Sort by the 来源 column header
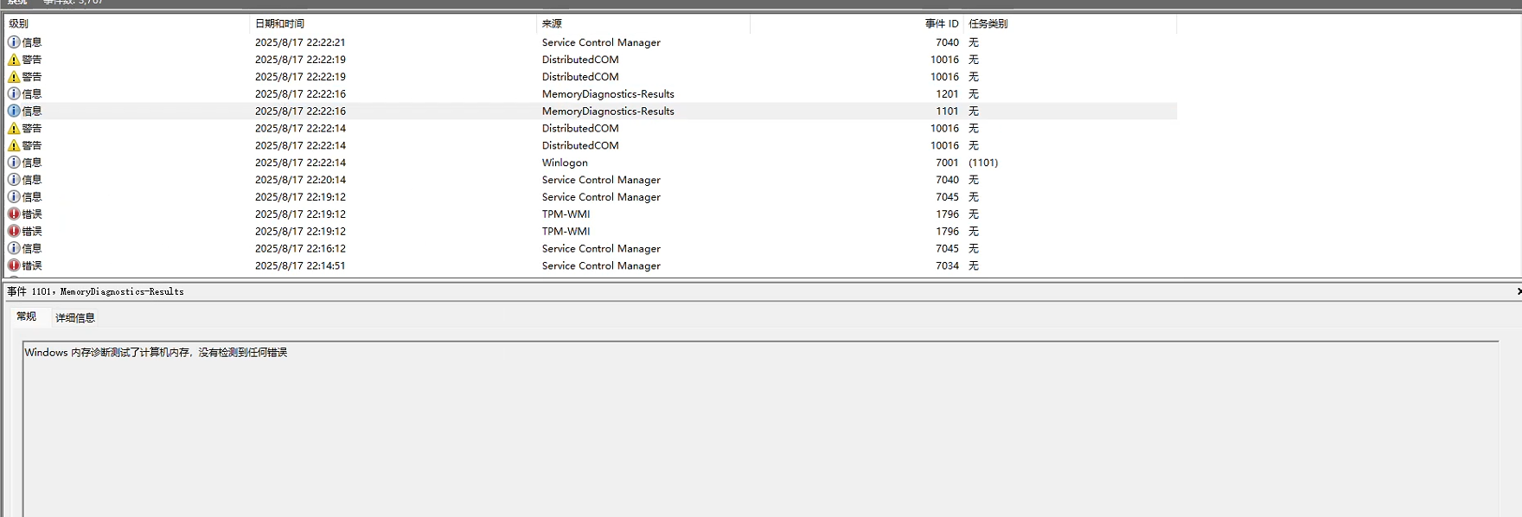Image resolution: width=1522 pixels, height=517 pixels. click(643, 23)
